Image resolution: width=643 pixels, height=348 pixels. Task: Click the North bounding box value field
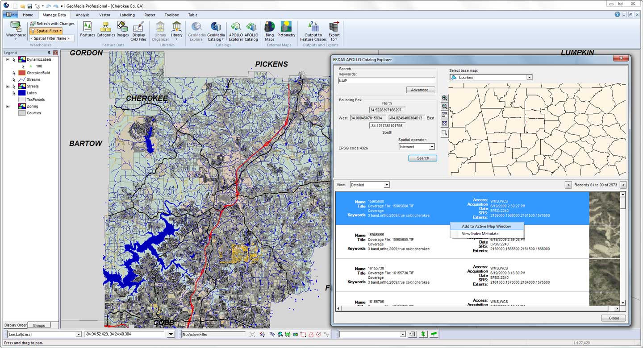click(x=387, y=110)
